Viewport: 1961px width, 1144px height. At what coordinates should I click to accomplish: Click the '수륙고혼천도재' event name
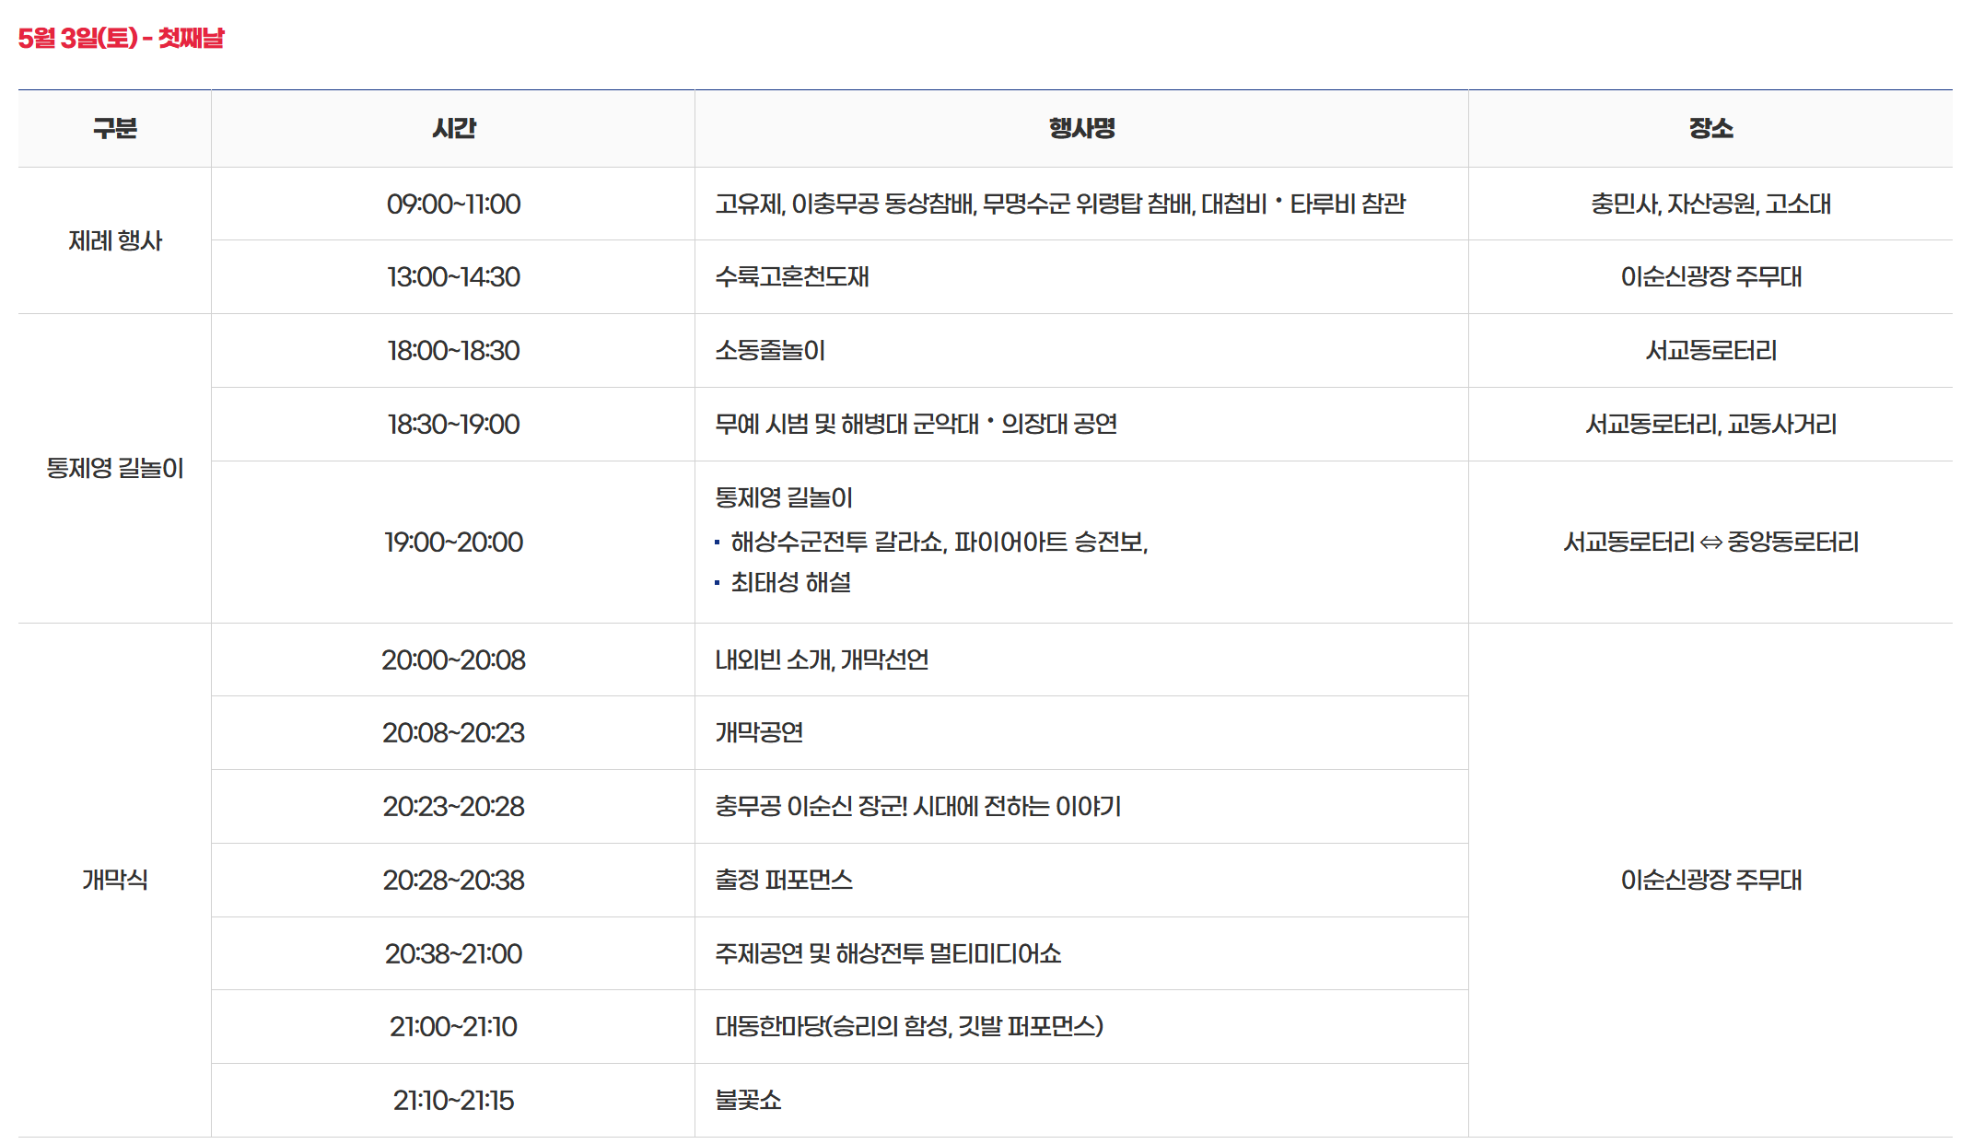(x=792, y=276)
